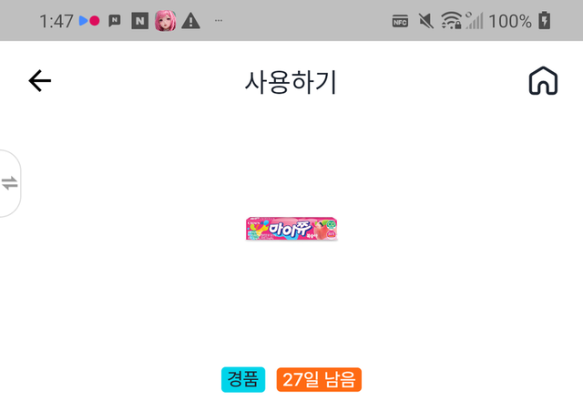Tap the 사용하기 page title
This screenshot has height=401, width=583.
pyautogui.click(x=291, y=82)
